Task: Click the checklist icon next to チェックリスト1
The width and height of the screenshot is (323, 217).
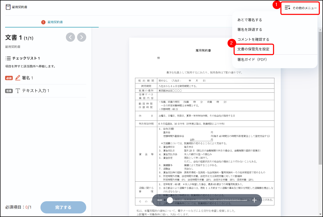Action: 8,58
